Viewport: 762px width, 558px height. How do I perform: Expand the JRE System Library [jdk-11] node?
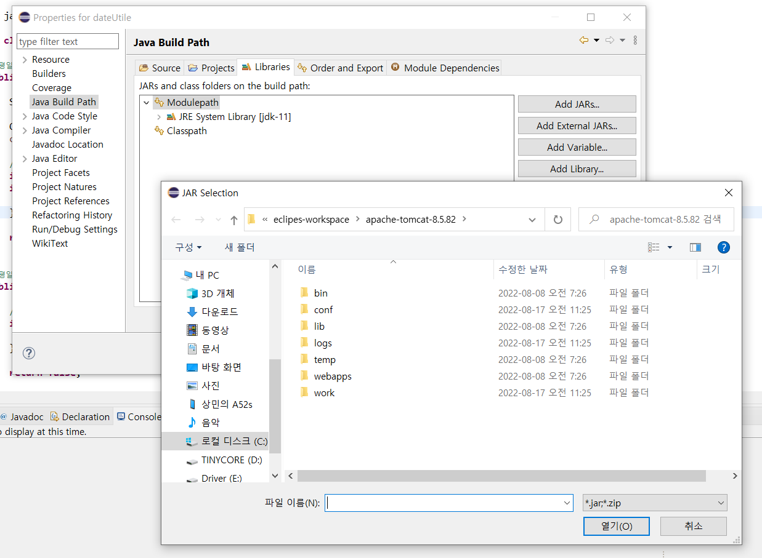click(x=159, y=117)
